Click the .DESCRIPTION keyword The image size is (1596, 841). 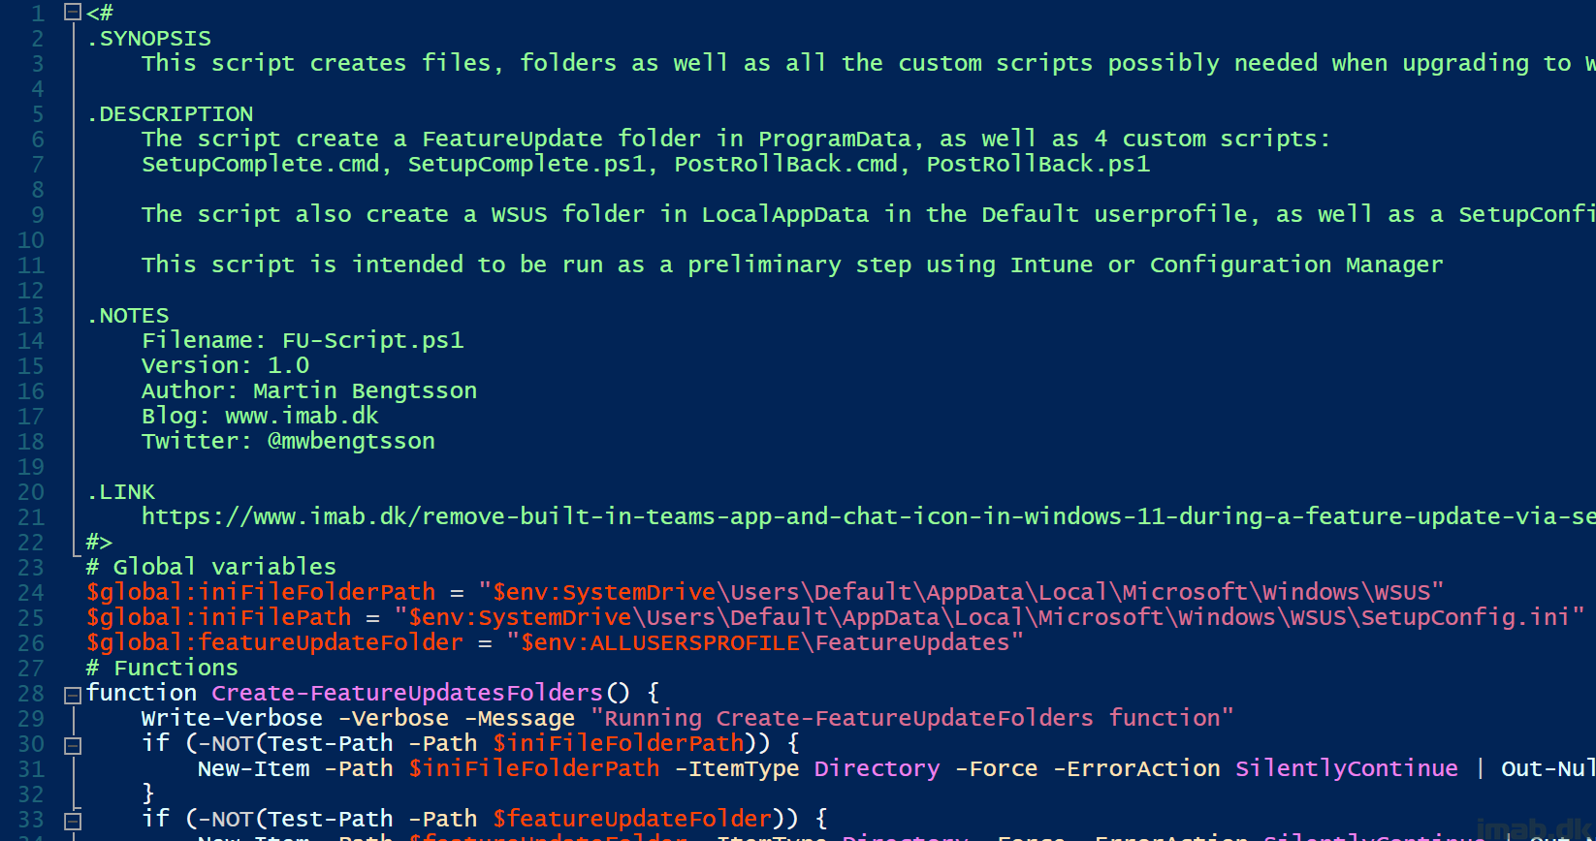tap(171, 113)
